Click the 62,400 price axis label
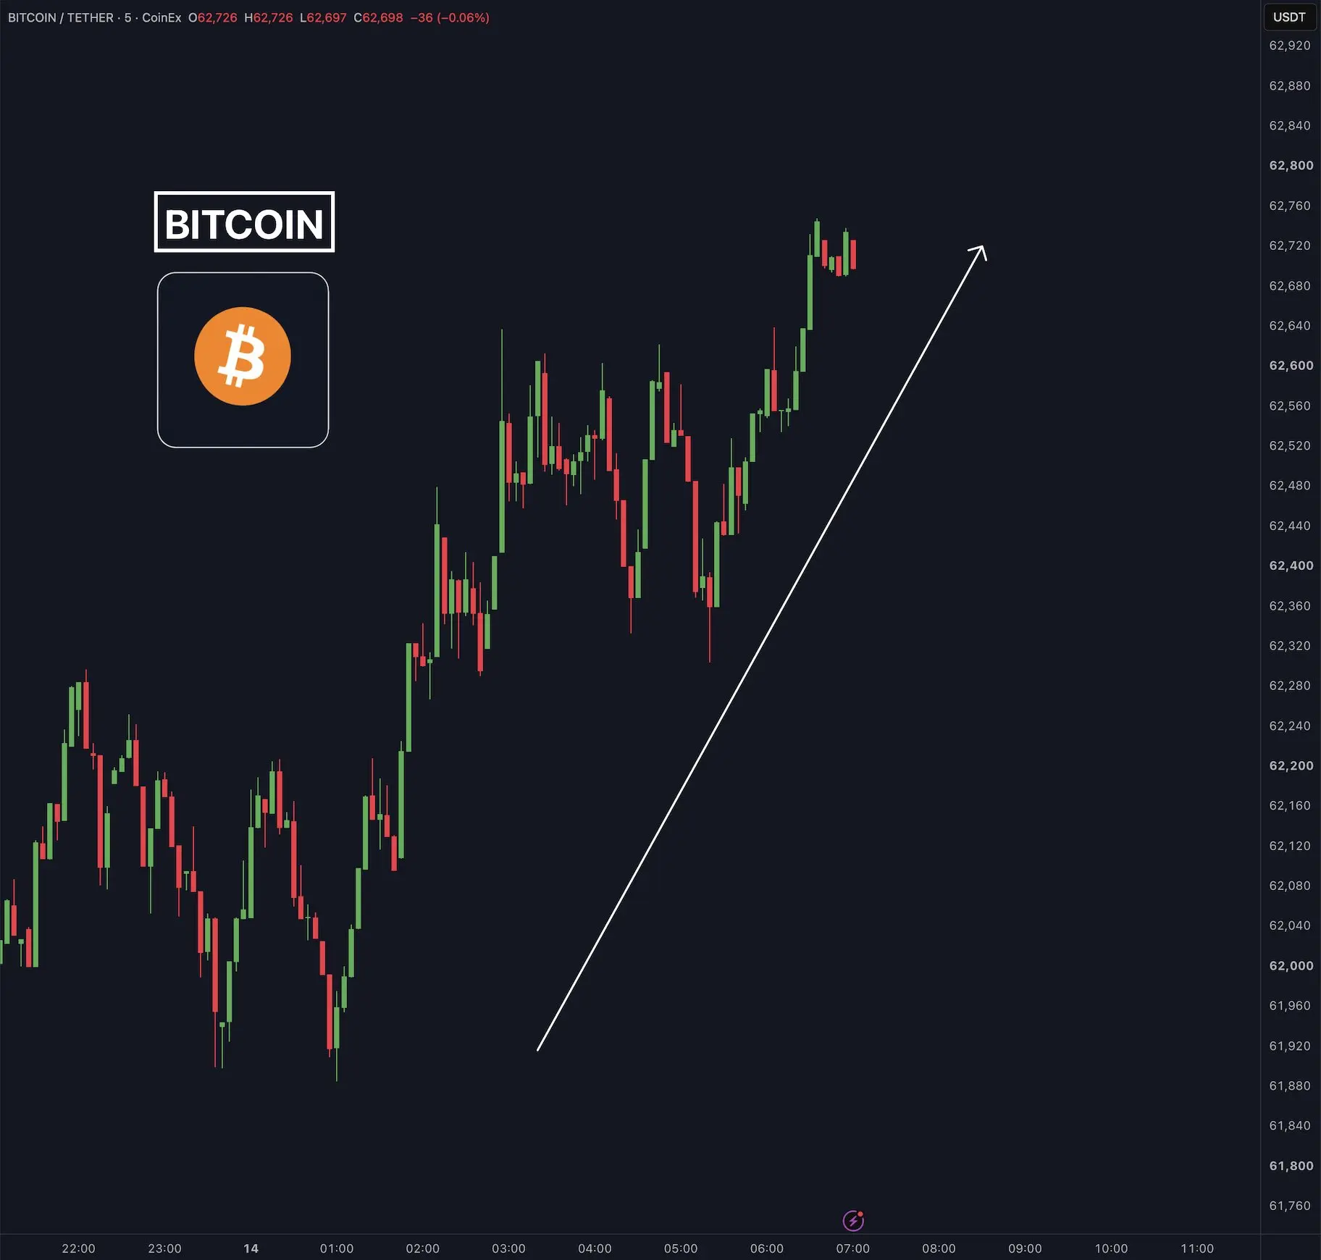The image size is (1321, 1260). [1291, 566]
